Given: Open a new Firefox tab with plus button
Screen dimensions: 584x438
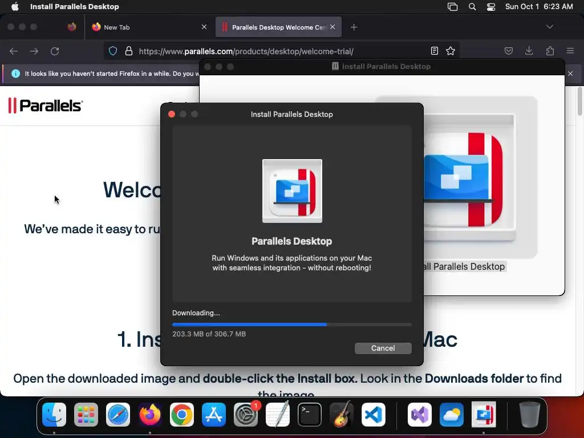Looking at the screenshot, I should [354, 27].
